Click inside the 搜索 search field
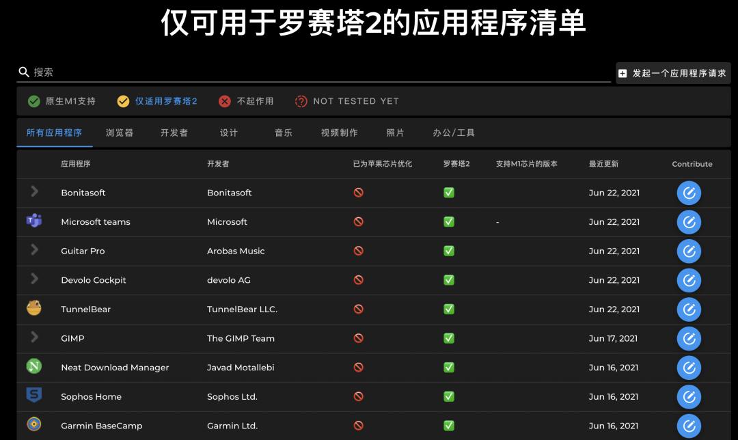This screenshot has width=738, height=440. (137, 72)
